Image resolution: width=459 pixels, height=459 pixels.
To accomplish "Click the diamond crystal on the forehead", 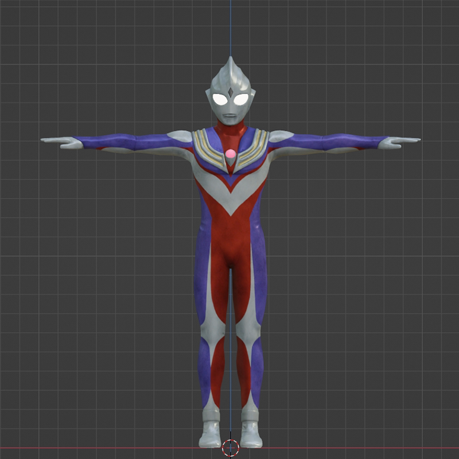I will [231, 92].
